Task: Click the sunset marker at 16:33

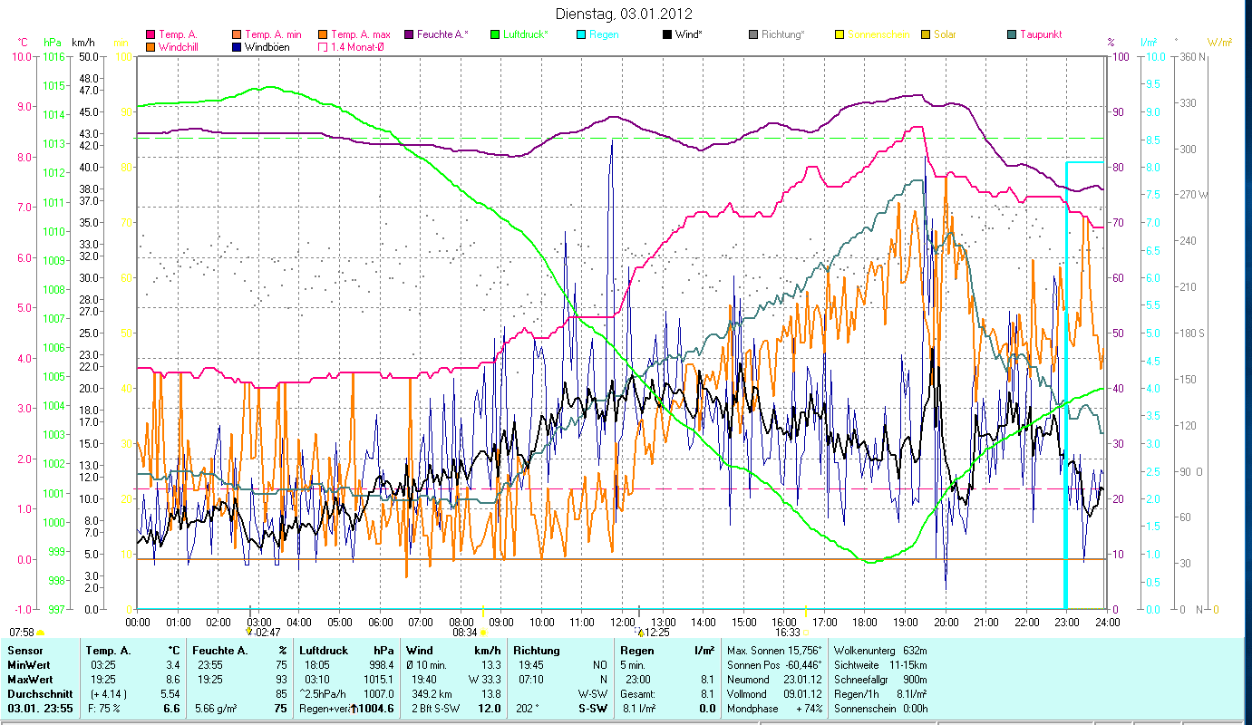Action: tap(805, 633)
